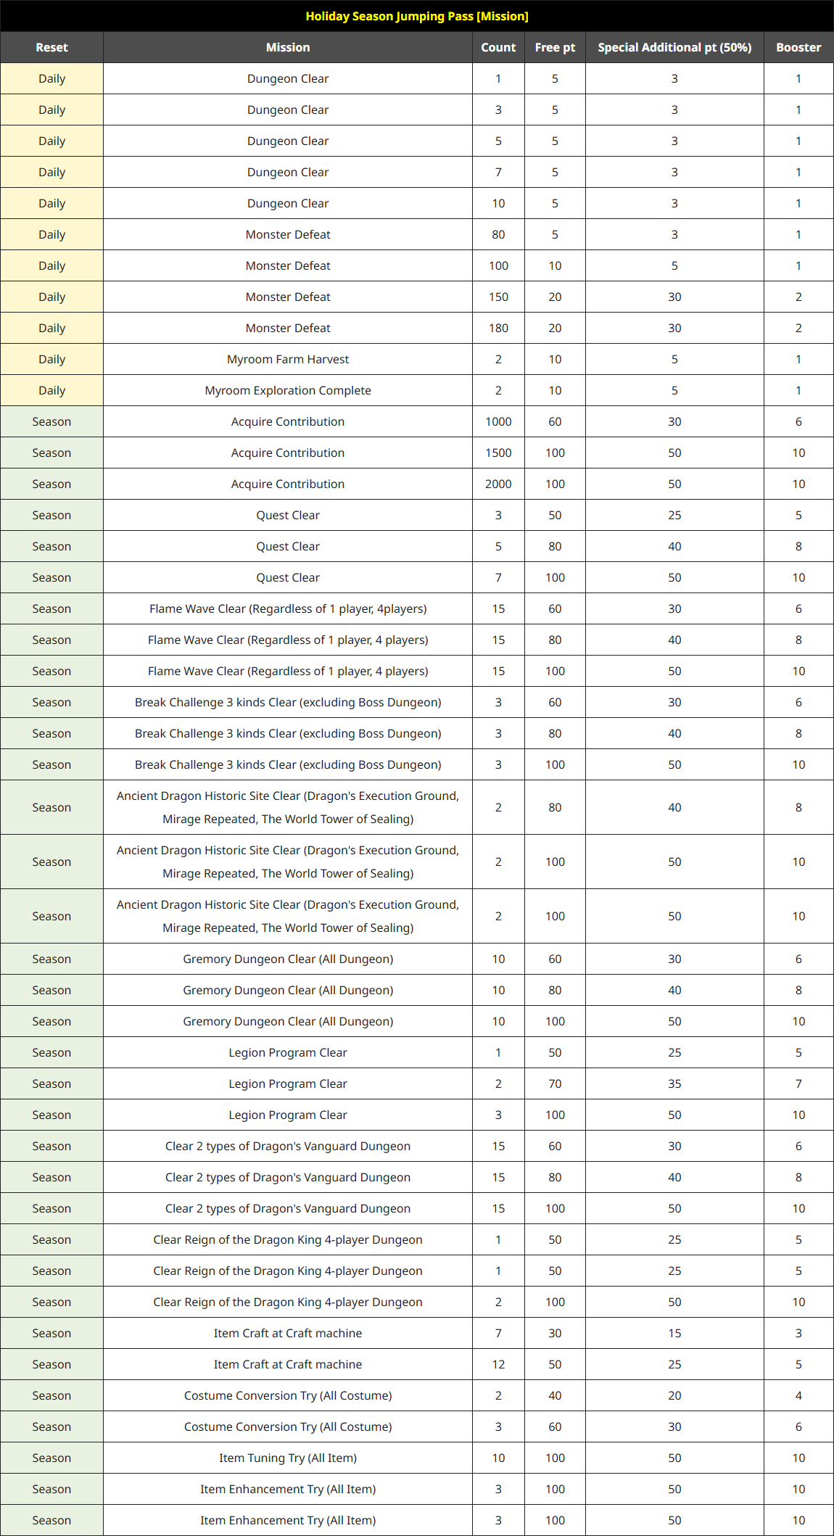Click the Myroom Exploration Complete mission cell
834x1536 pixels.
tap(288, 390)
